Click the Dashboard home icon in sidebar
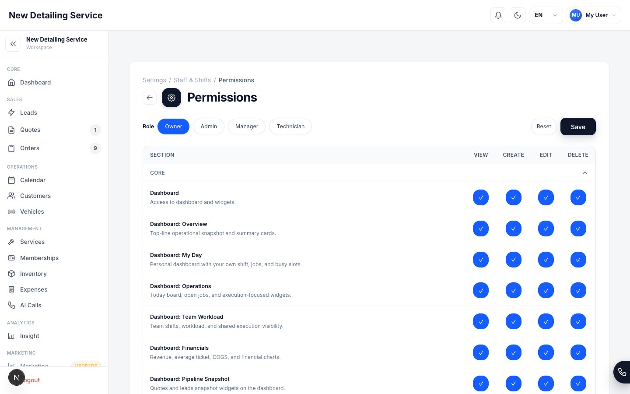Screen dimensions: 630x394 (11, 82)
